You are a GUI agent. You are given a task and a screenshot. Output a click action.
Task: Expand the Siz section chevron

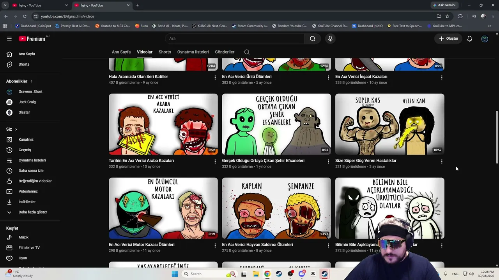[x=16, y=129]
